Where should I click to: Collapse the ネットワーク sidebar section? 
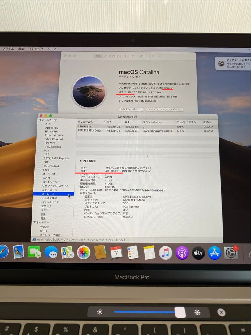tap(35, 222)
